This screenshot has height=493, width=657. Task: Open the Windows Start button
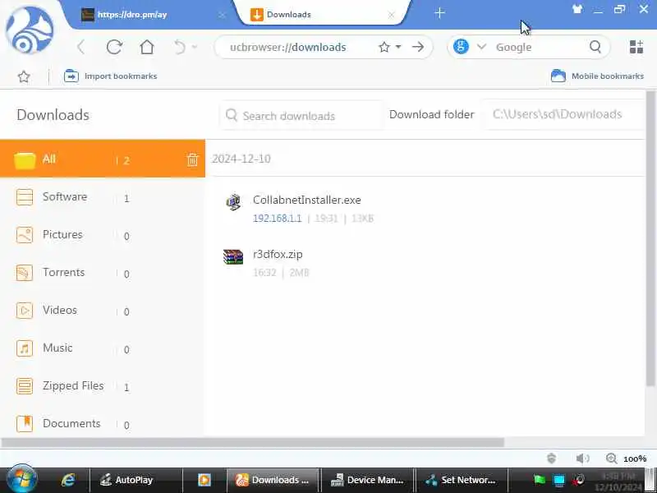coord(21,479)
